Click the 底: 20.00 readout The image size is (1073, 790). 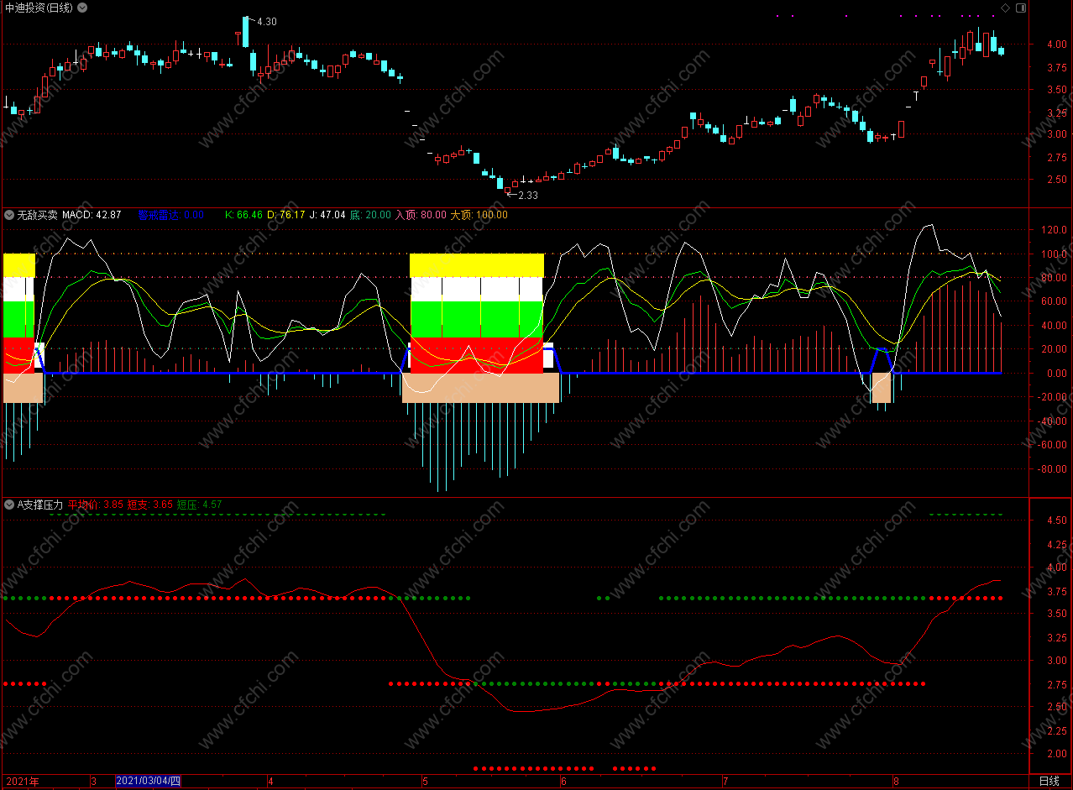[370, 215]
